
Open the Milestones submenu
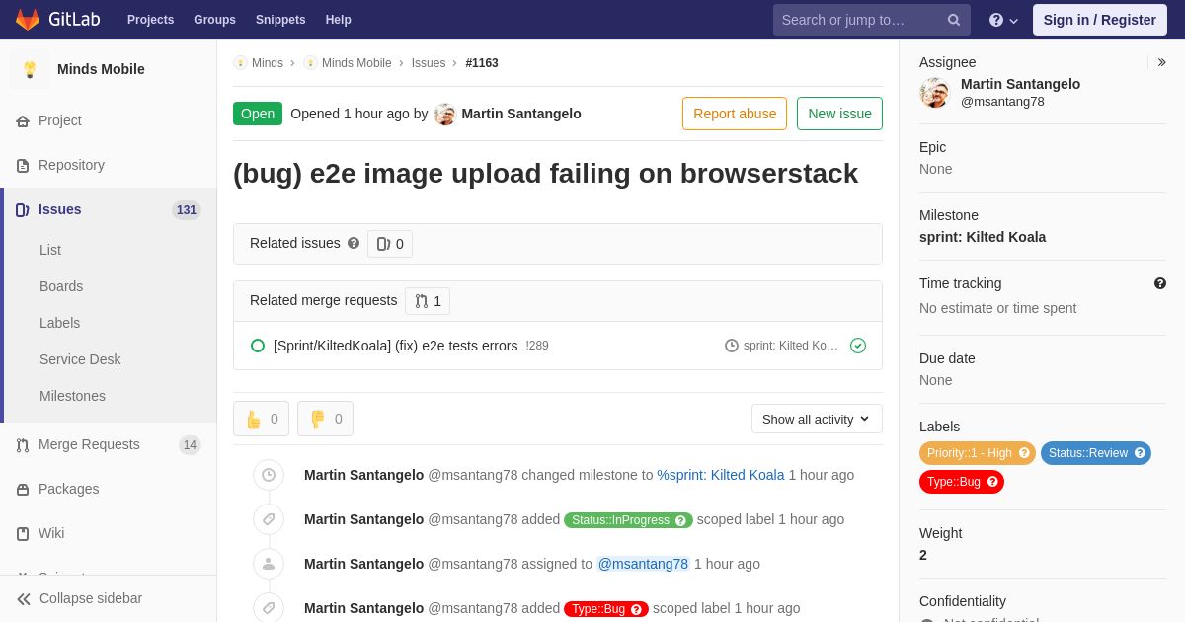pyautogui.click(x=72, y=396)
